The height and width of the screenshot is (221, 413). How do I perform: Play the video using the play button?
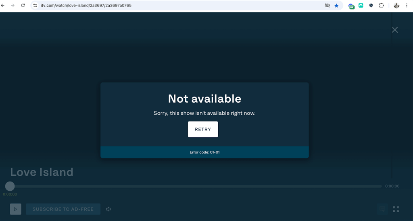(16, 209)
